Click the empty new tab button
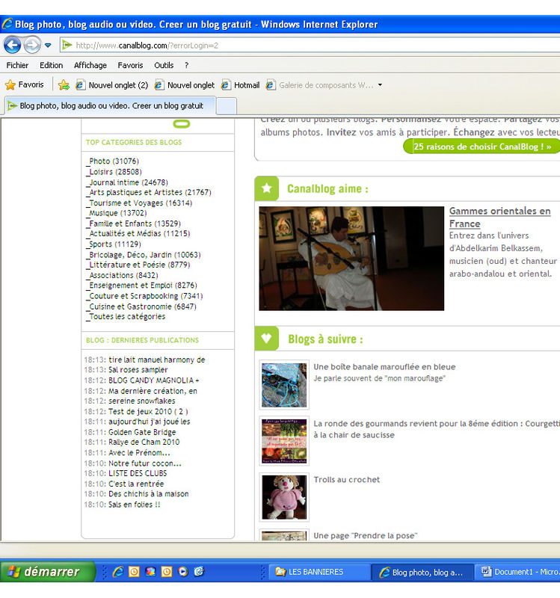Image resolution: width=560 pixels, height=598 pixels. [227, 106]
